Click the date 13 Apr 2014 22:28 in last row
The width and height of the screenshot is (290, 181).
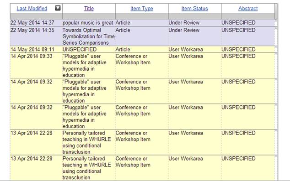click(x=32, y=159)
